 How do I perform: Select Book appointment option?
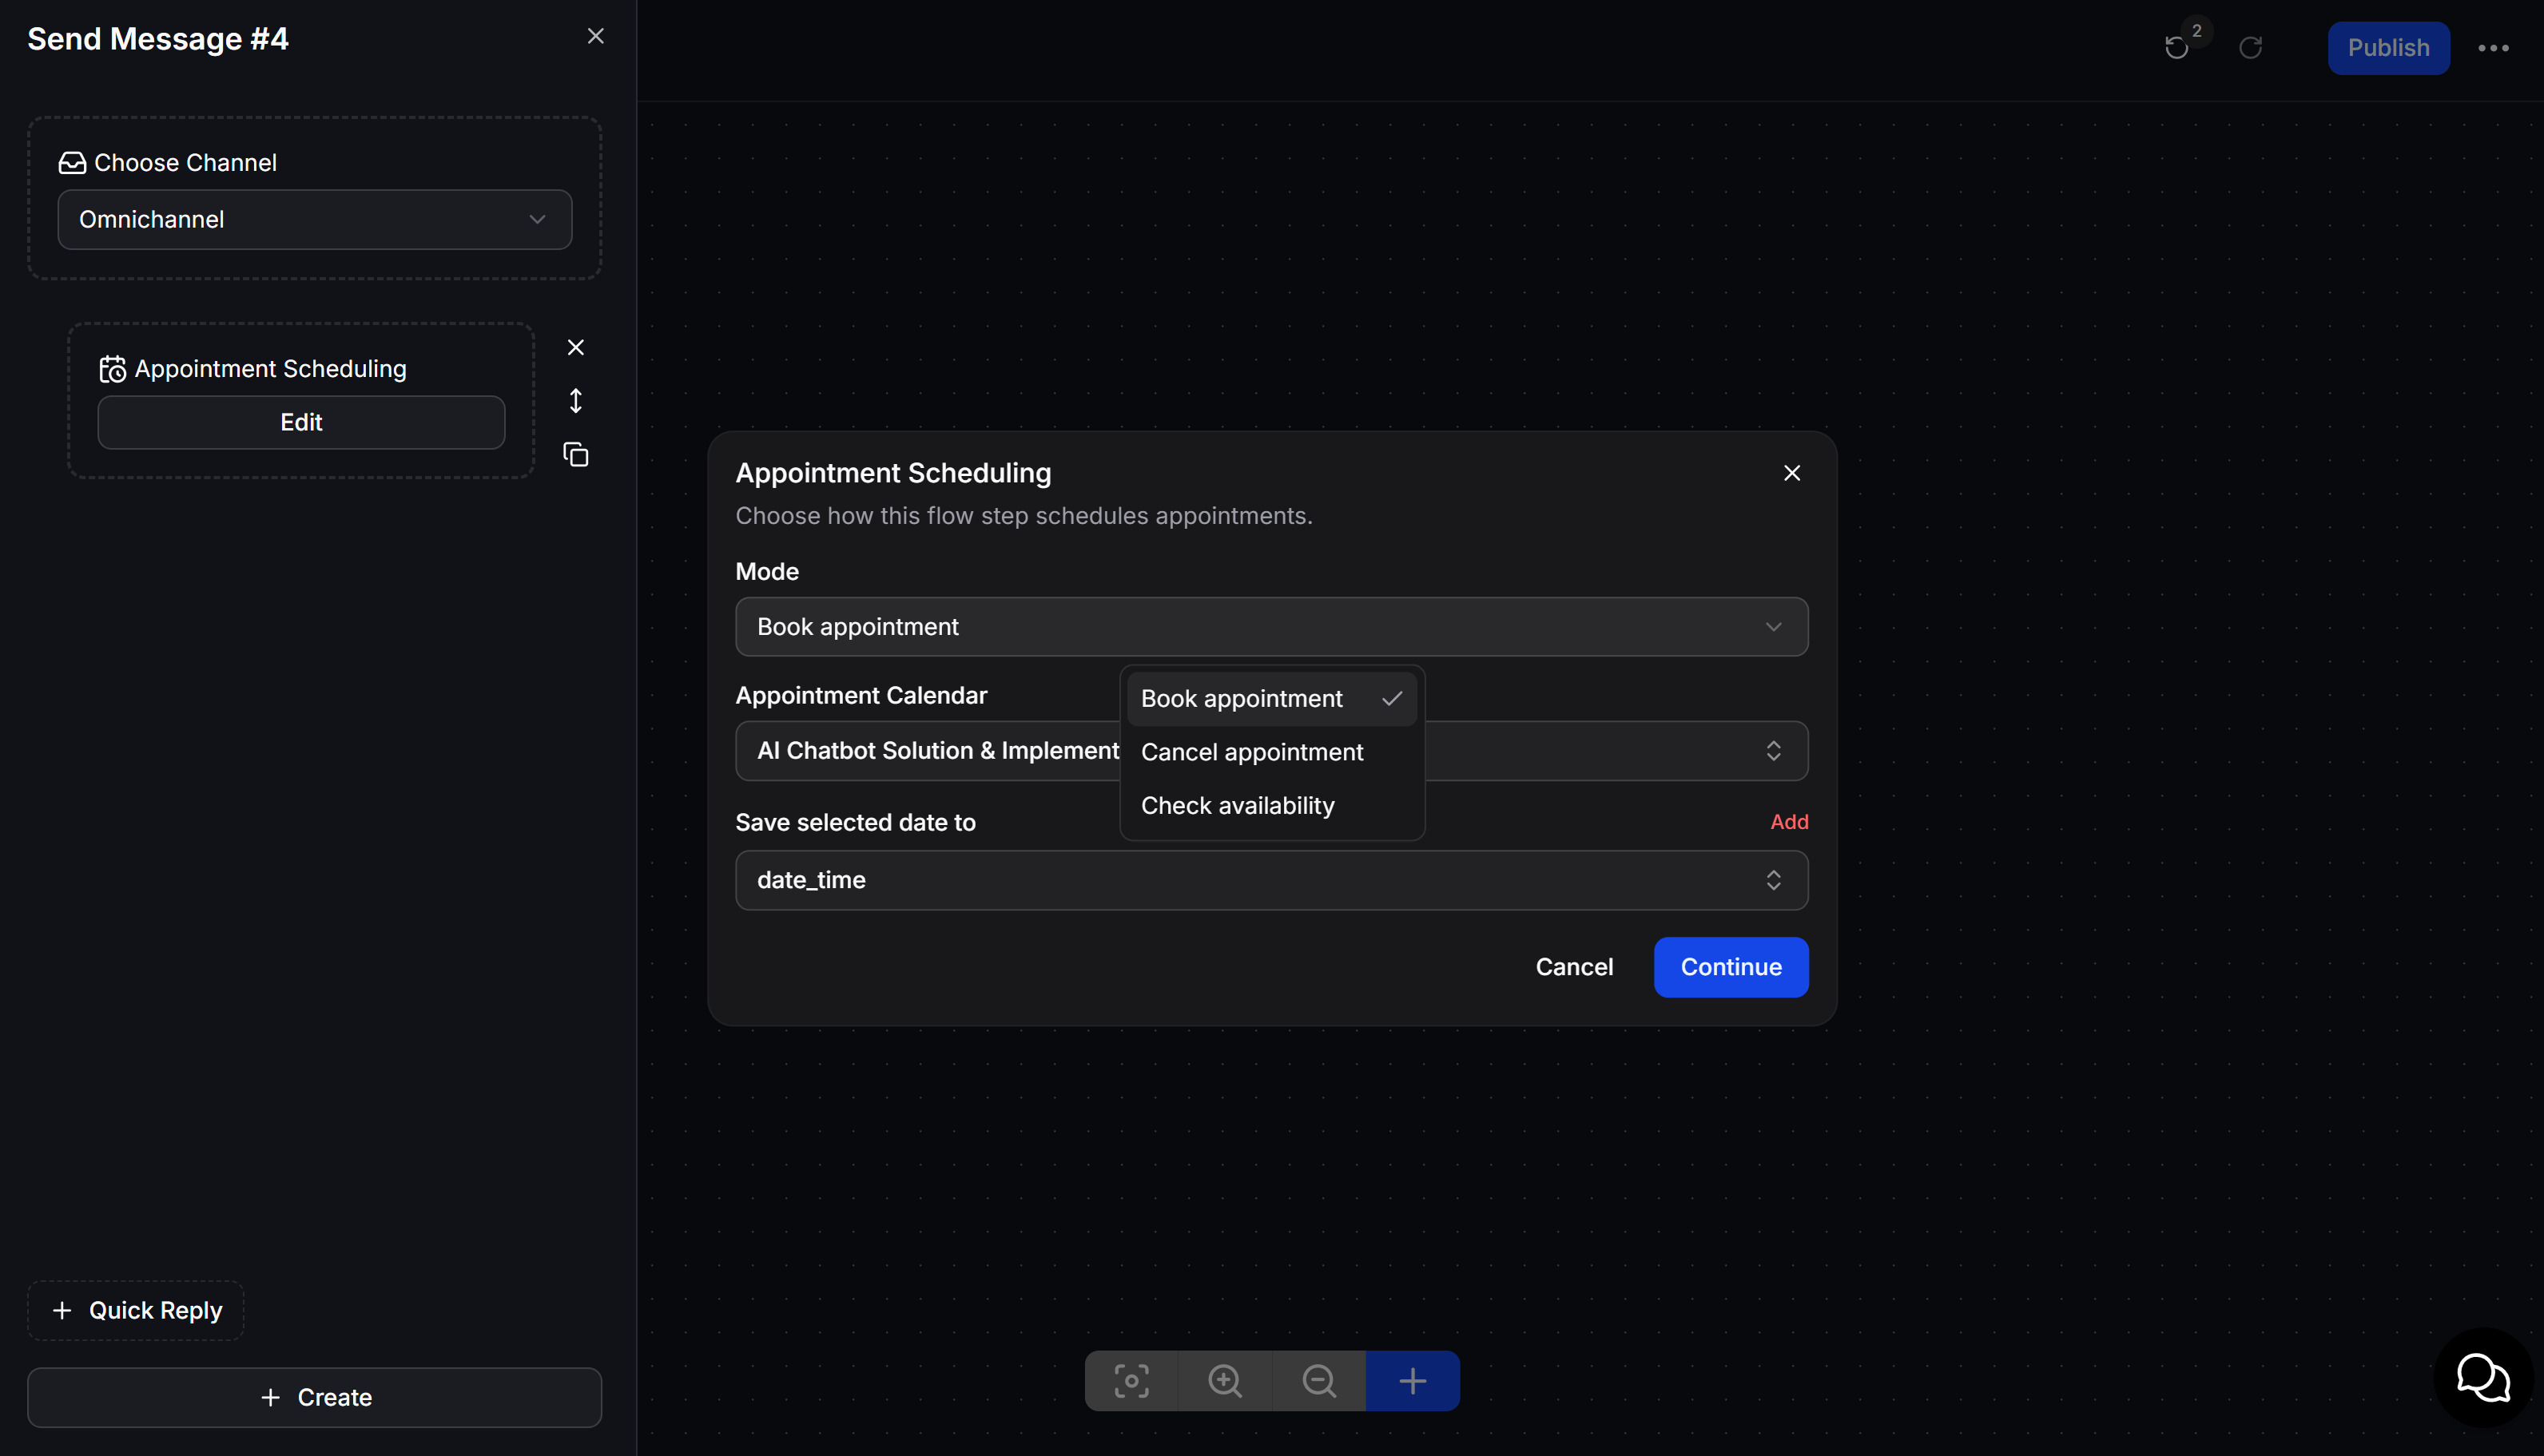(x=1271, y=699)
